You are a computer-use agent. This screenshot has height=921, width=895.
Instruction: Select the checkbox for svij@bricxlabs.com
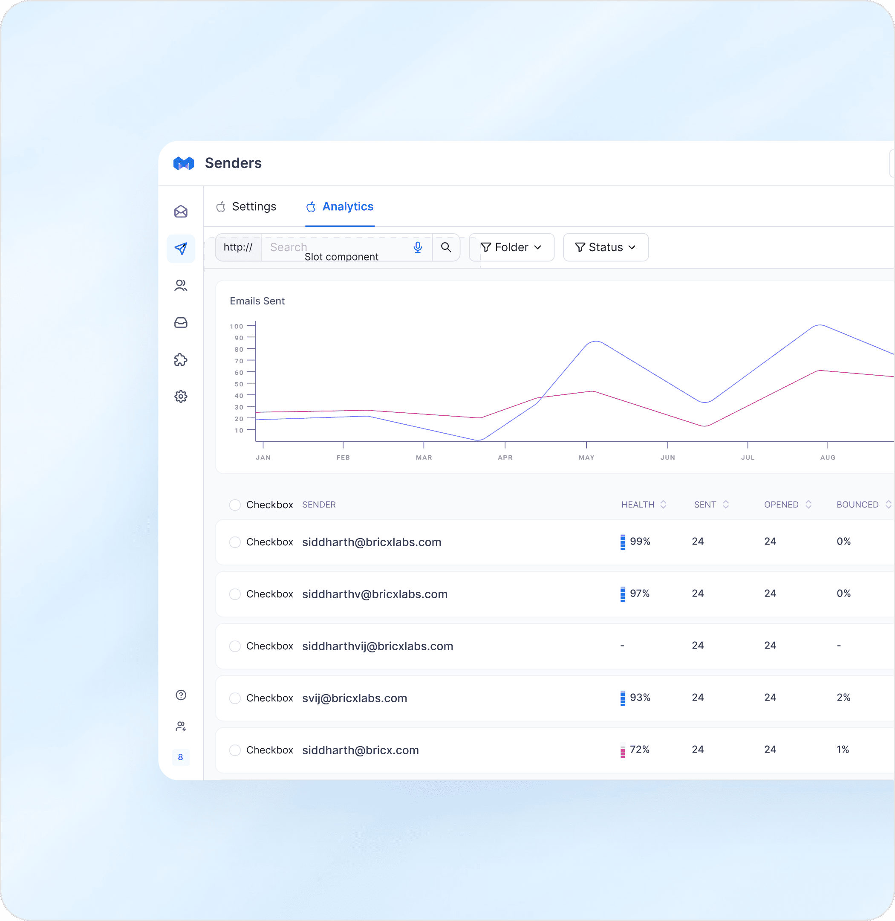tap(235, 698)
